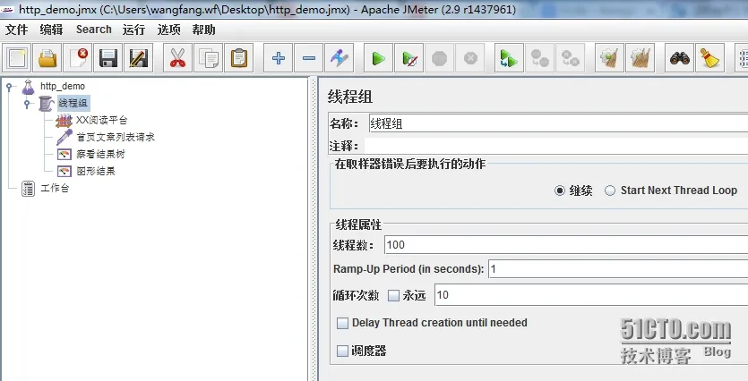
Task: Open the Search menu
Action: (93, 30)
